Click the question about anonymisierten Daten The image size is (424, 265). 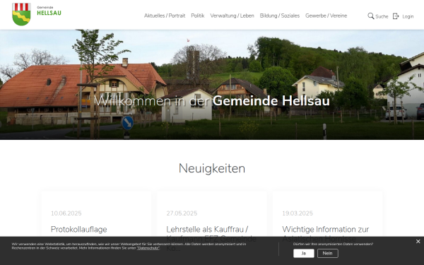pos(333,244)
